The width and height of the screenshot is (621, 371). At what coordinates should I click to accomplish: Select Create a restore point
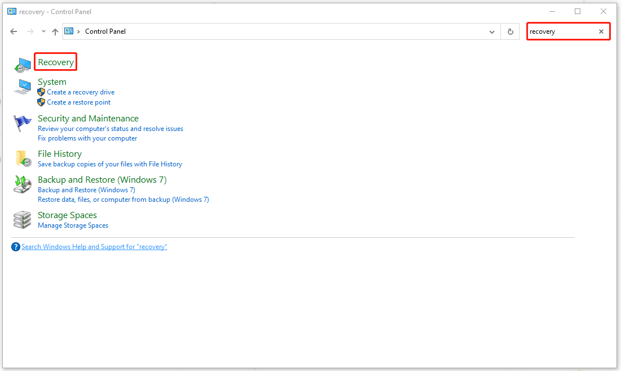click(79, 102)
